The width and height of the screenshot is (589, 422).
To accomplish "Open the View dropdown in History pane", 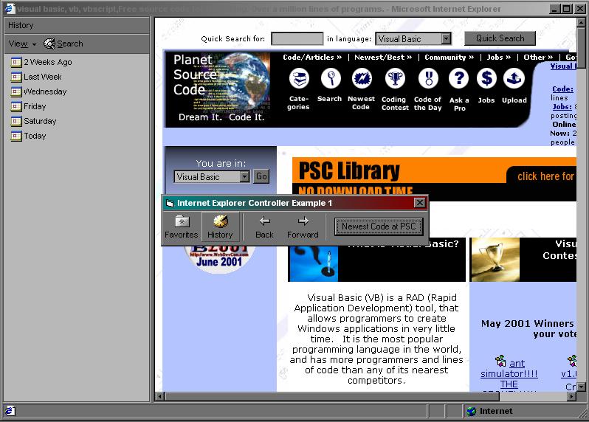I will [22, 44].
